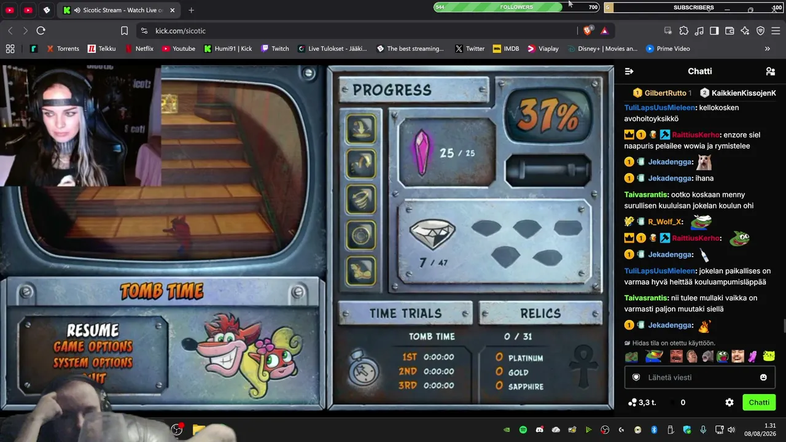Bookmark this page icon
786x442 pixels.
tap(124, 31)
